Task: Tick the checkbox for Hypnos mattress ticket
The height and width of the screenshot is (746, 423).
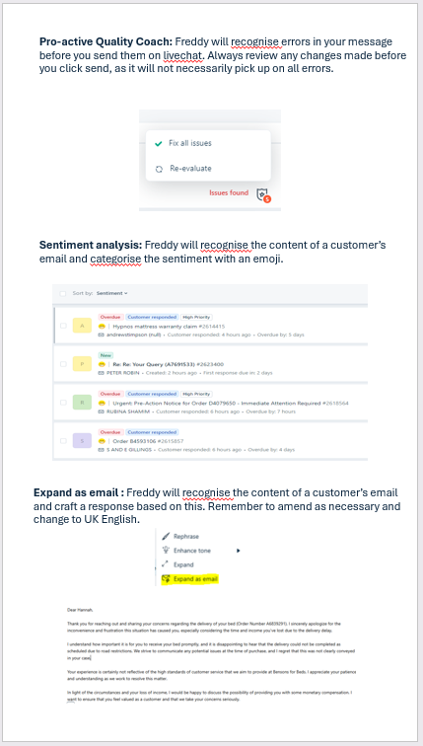Action: [63, 326]
